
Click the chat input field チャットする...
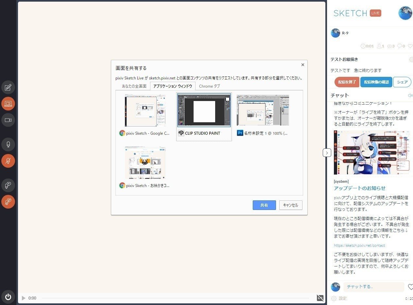(x=374, y=287)
